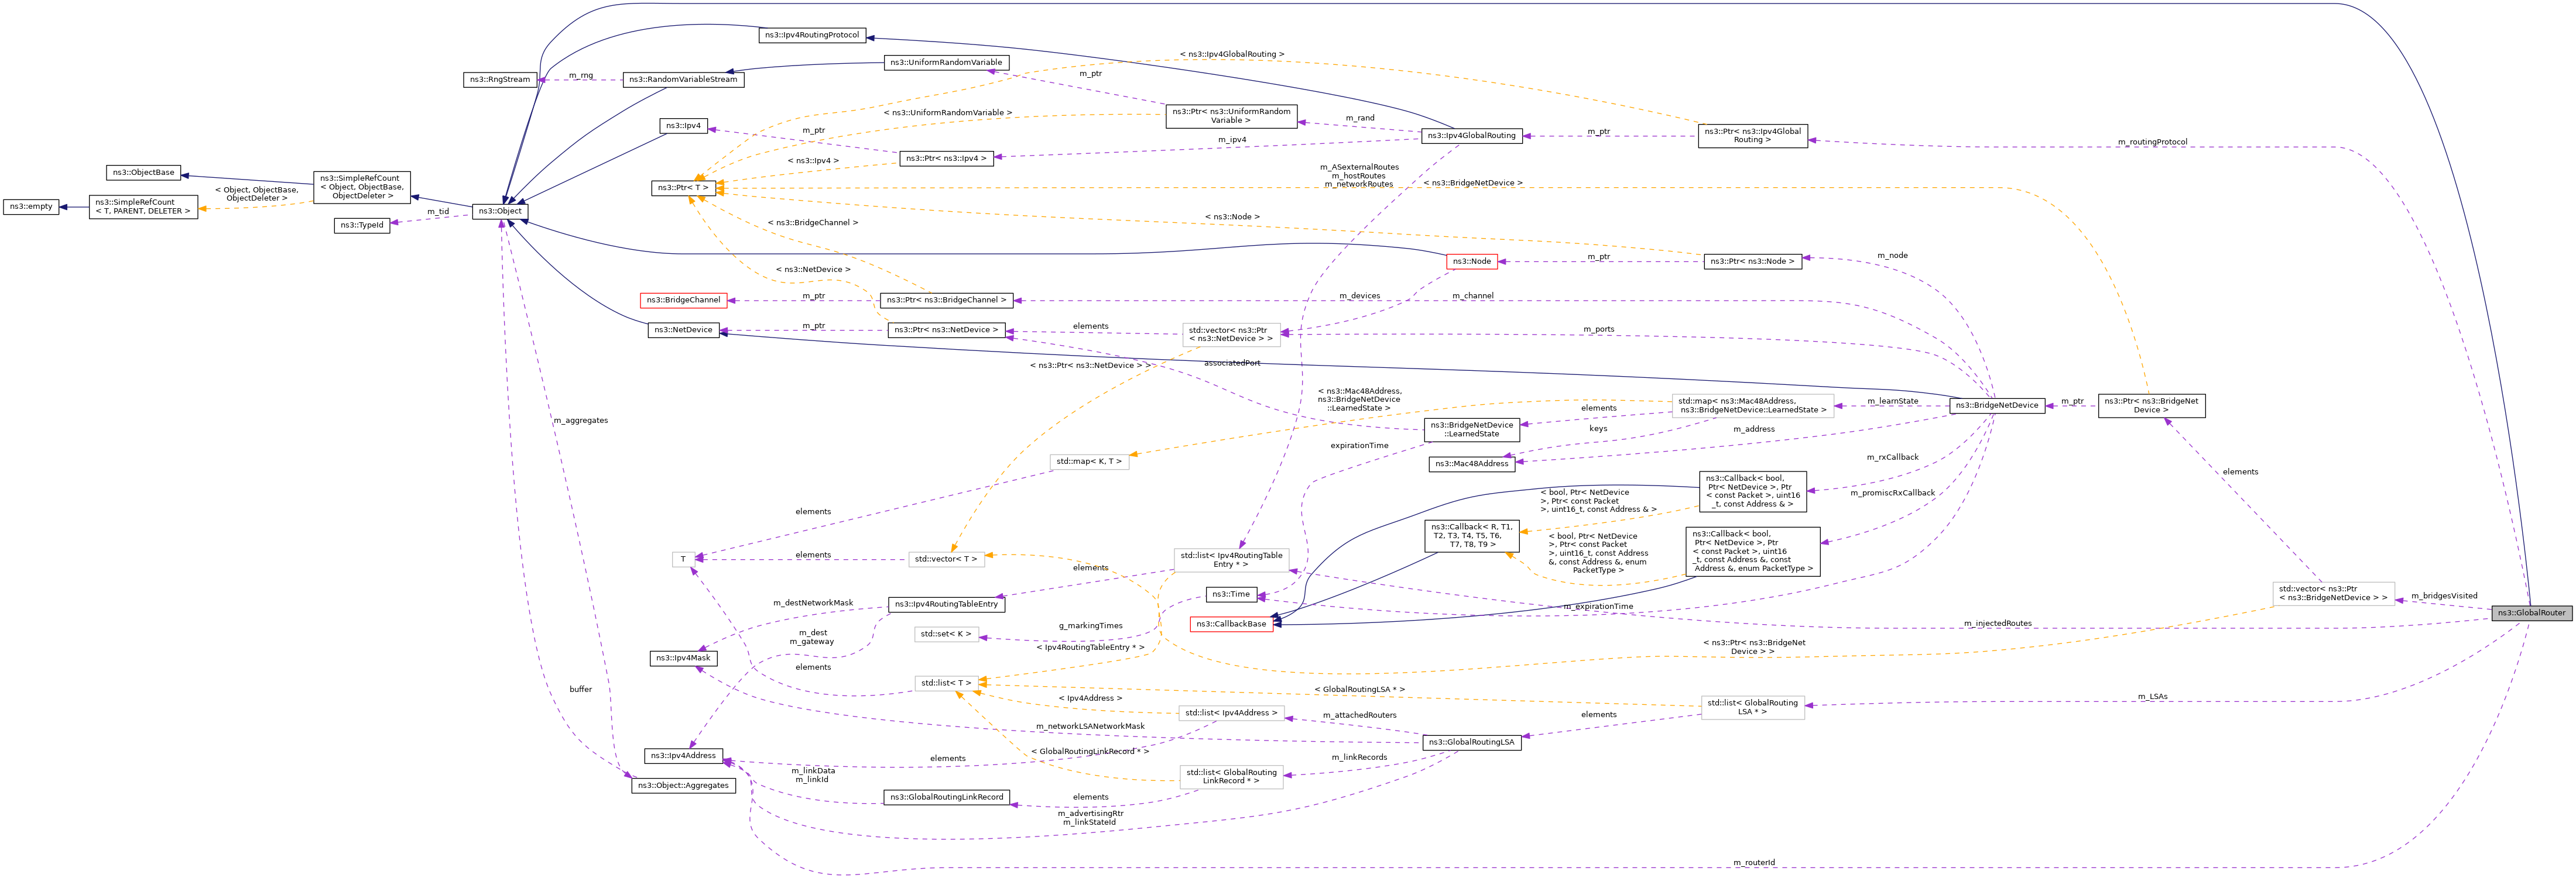Open the ns3::Ptr< ns3::Ipv4 > node
2576x878 pixels.
(x=946, y=159)
